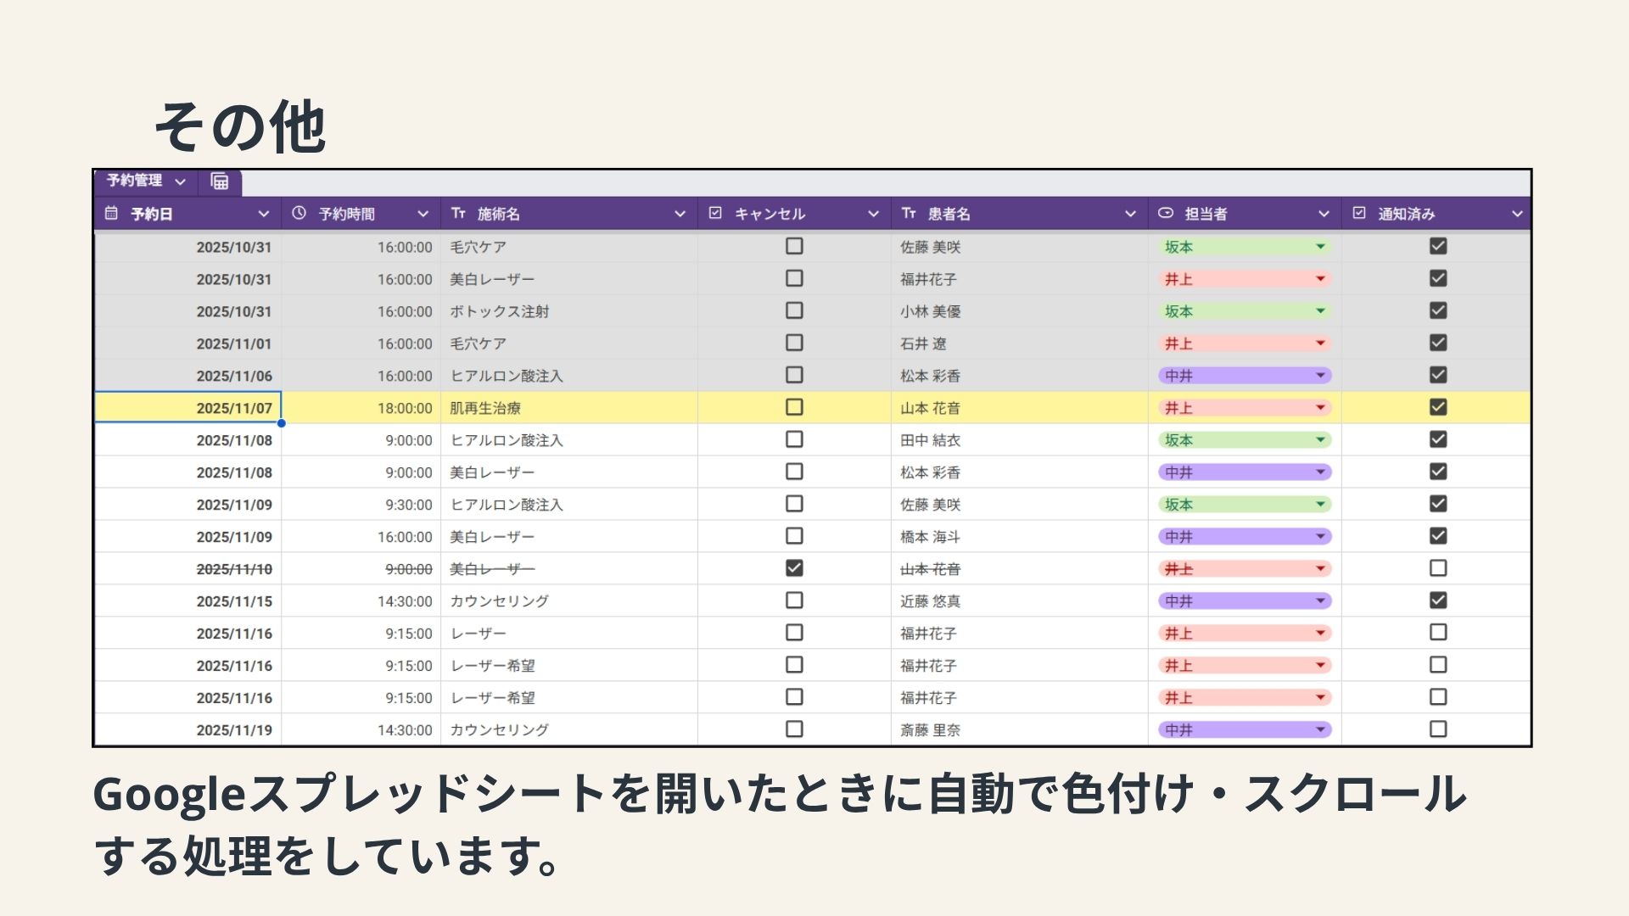Click the 予約日 column header label
The width and height of the screenshot is (1629, 916).
pos(152,214)
